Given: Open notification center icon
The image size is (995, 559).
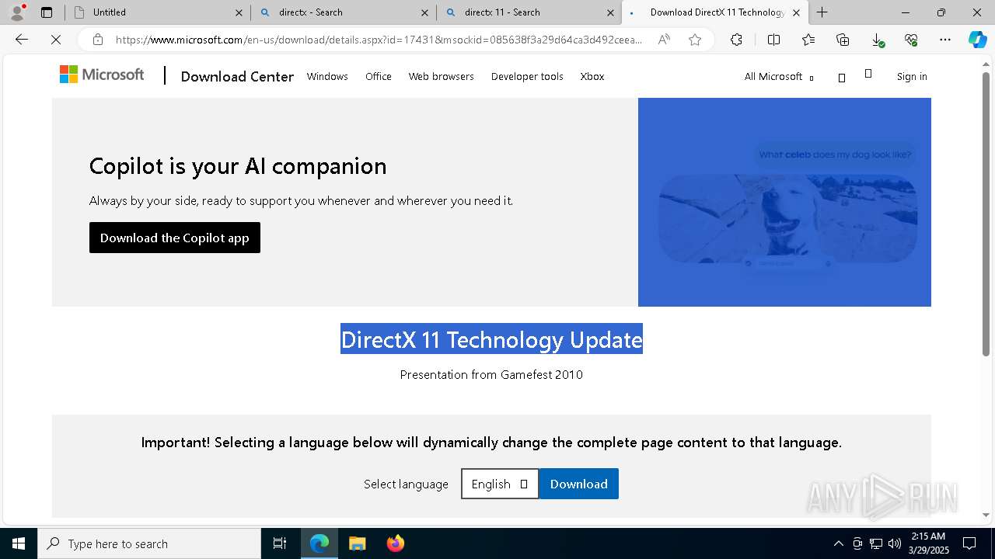Looking at the screenshot, I should click(969, 543).
